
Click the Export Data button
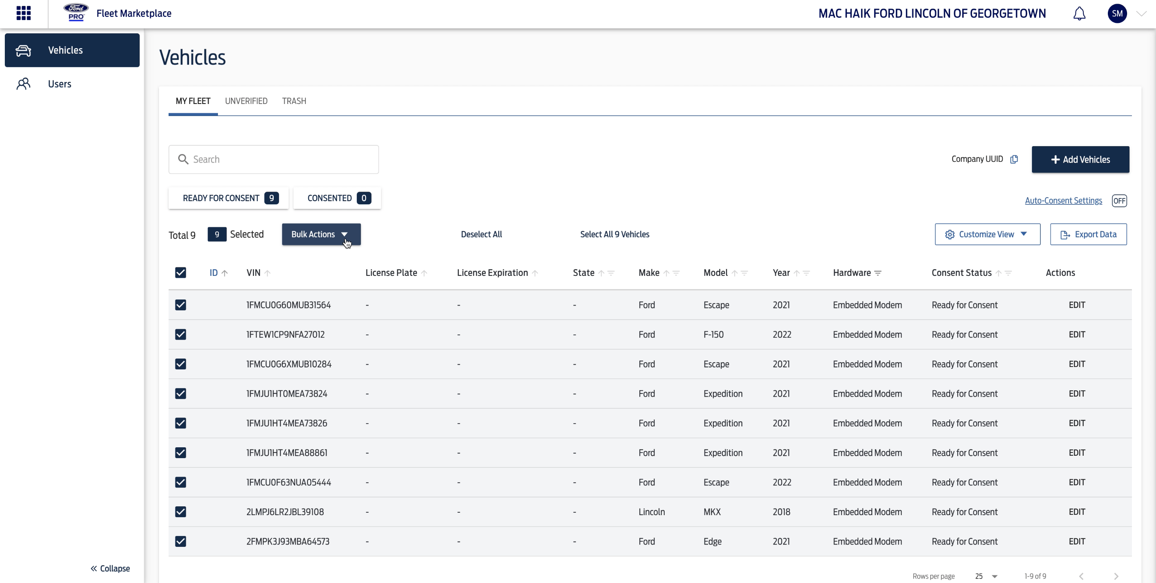1088,234
